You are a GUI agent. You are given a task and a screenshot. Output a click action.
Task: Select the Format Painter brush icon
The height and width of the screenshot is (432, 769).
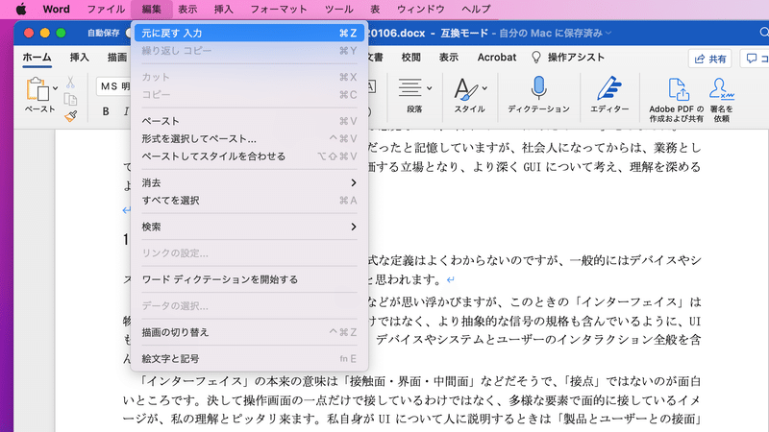[x=70, y=116]
